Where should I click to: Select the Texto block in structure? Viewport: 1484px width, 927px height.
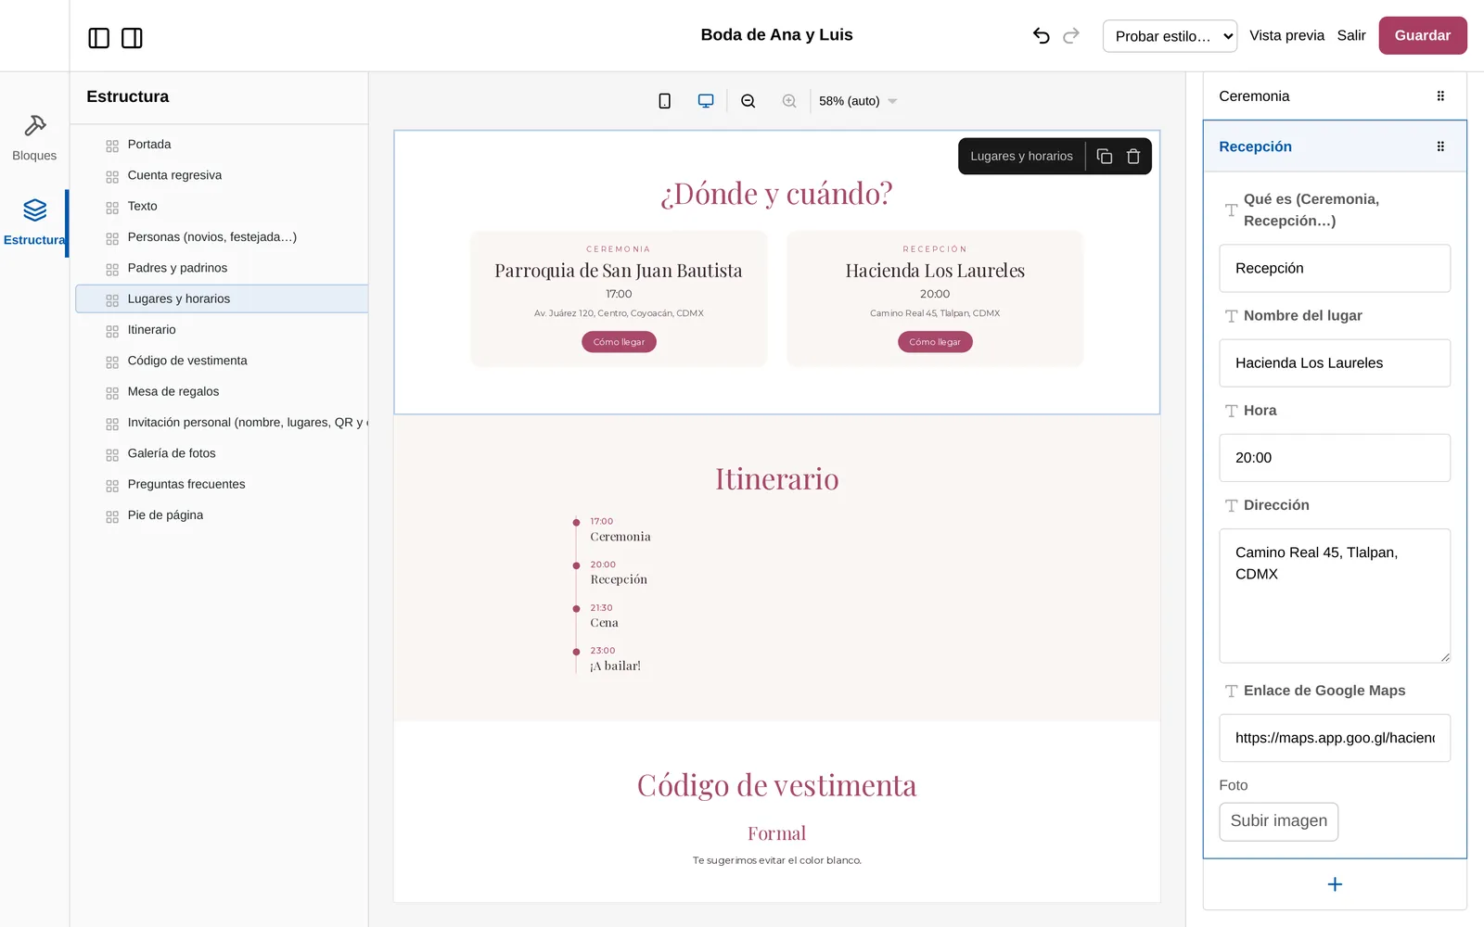point(222,206)
